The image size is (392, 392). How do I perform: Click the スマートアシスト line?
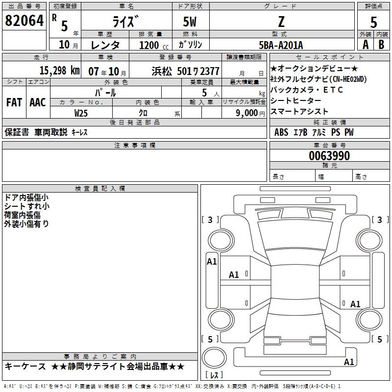(x=299, y=111)
